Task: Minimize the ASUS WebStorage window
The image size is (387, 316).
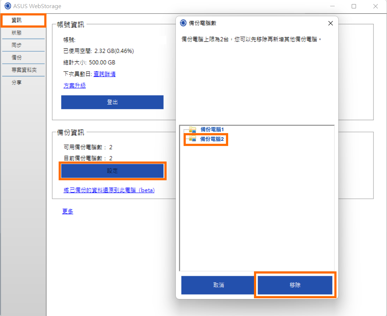Action: coord(332,6)
